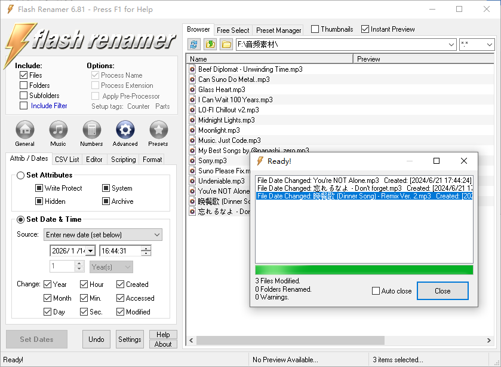Open the Presets star icon
This screenshot has width=501, height=367.
pyautogui.click(x=158, y=130)
